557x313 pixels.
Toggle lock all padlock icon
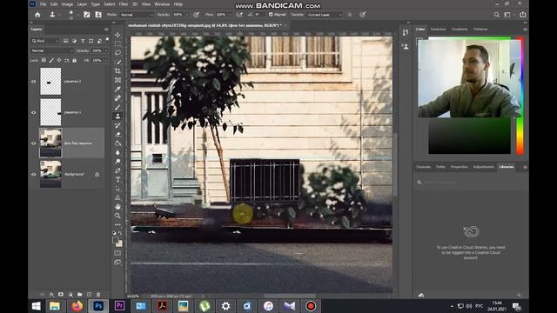(74, 60)
